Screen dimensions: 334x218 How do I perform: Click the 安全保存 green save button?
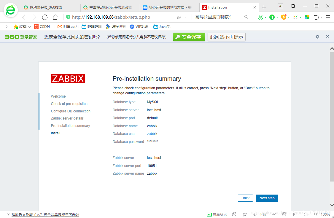[x=189, y=37]
